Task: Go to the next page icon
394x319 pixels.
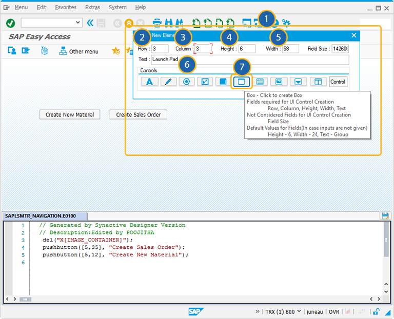Action: (x=219, y=23)
